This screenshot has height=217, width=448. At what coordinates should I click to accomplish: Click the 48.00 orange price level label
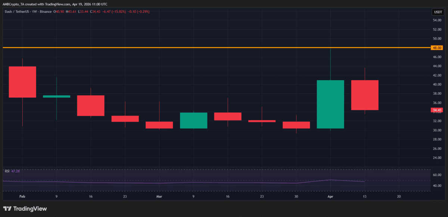coord(437,48)
